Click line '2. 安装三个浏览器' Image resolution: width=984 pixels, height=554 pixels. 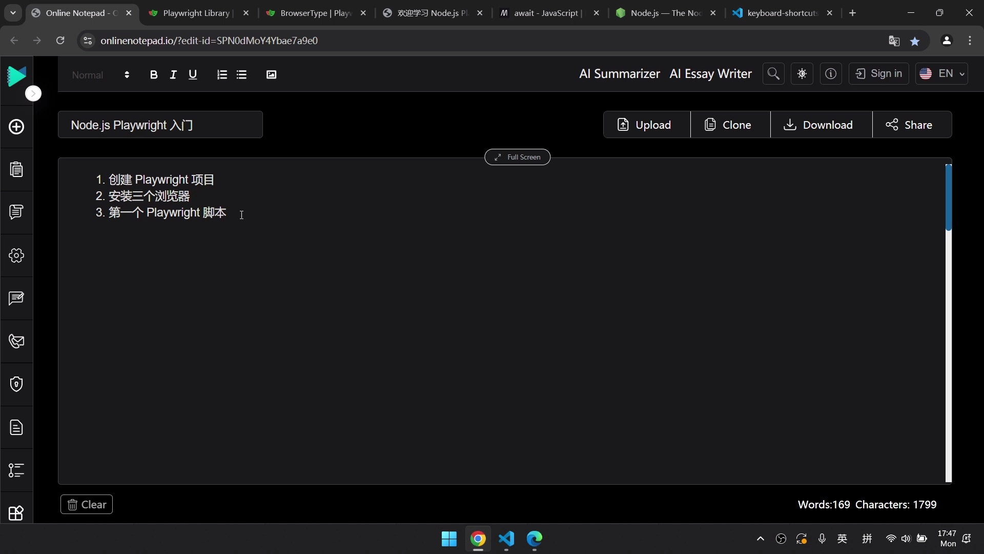point(142,196)
